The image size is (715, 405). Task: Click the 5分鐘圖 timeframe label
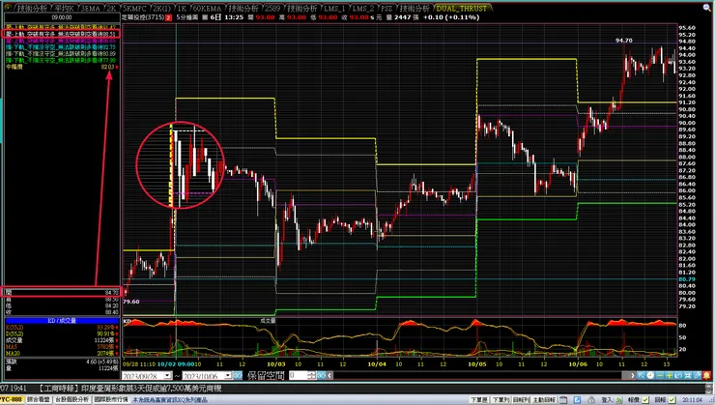pos(186,17)
